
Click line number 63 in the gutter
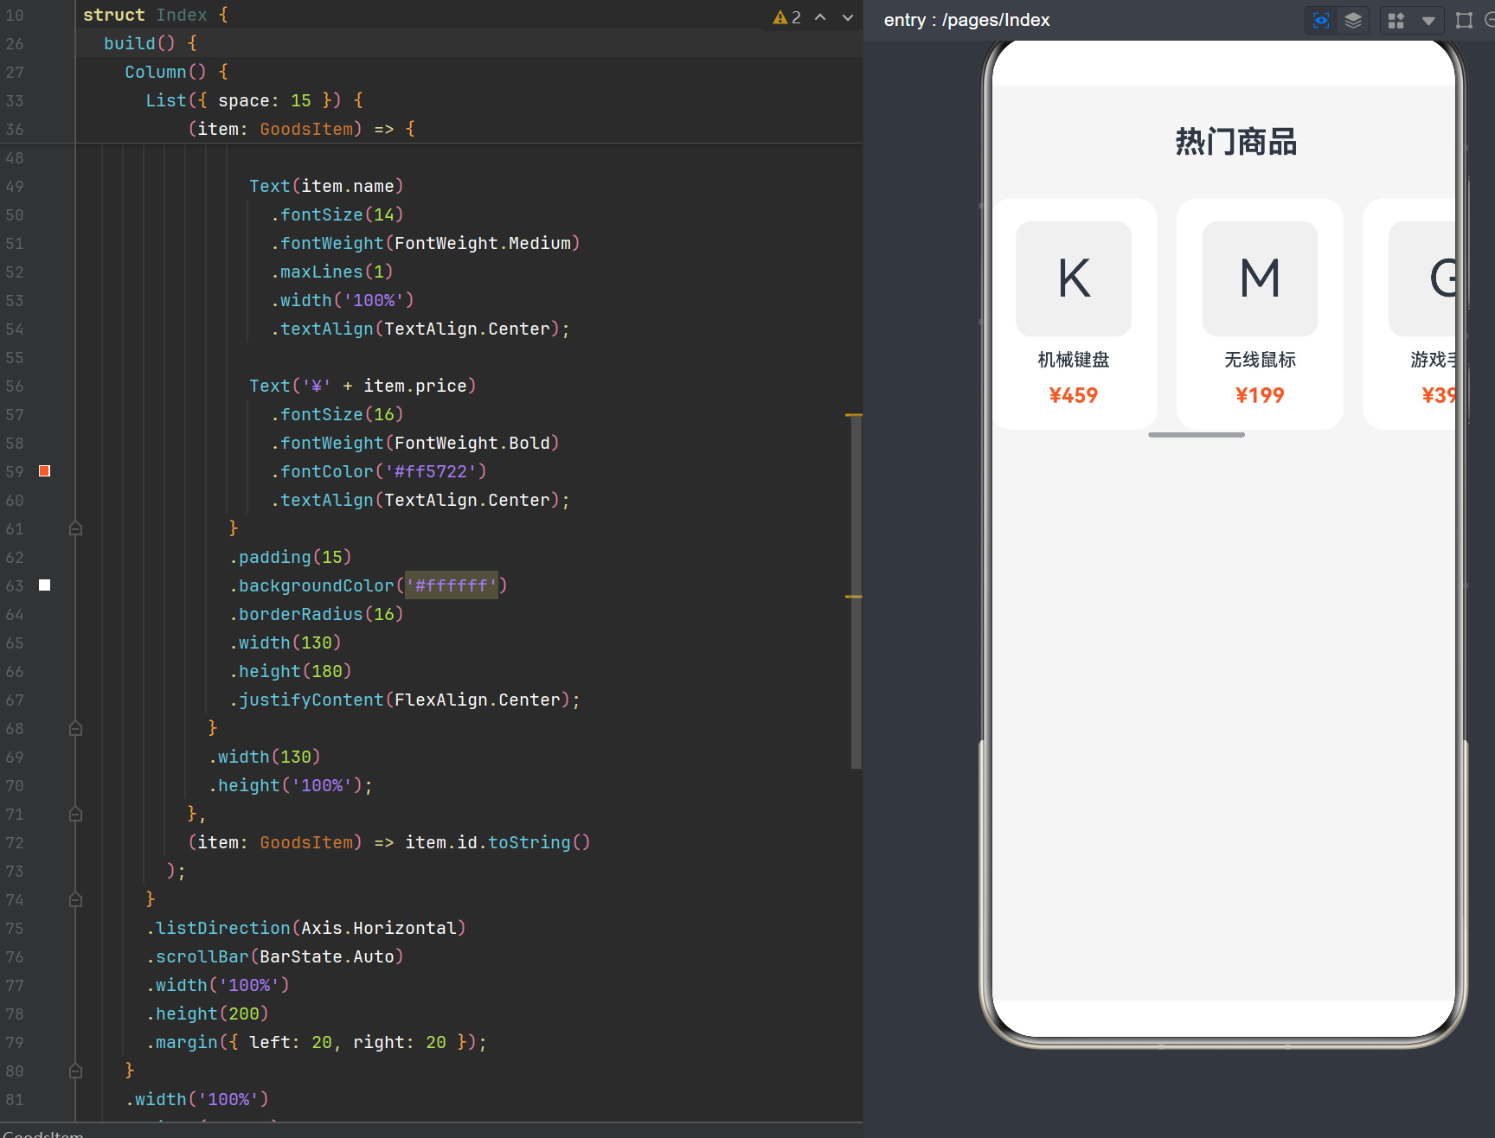(15, 585)
